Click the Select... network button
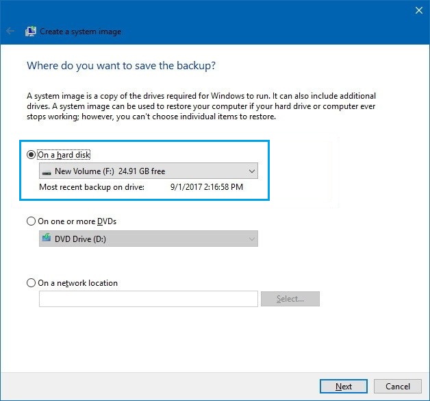The width and height of the screenshot is (430, 401). pyautogui.click(x=290, y=299)
